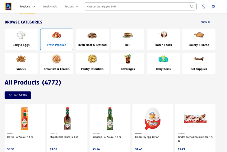The height and width of the screenshot is (152, 227).
Task: View the Classic Hot Sauce product image
Action: pos(25,118)
